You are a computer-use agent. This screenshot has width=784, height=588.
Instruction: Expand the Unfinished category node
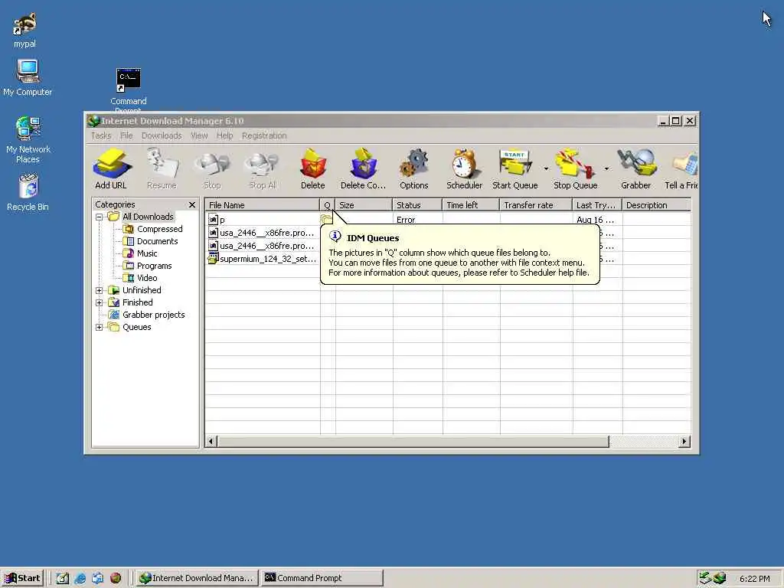pyautogui.click(x=99, y=290)
